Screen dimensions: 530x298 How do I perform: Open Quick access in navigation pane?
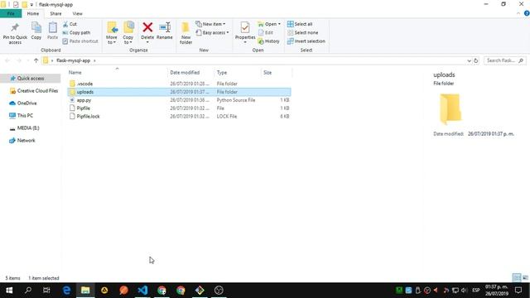click(x=31, y=79)
